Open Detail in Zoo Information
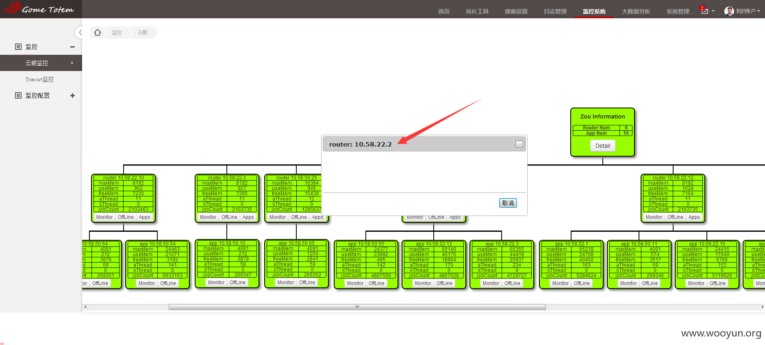 603,146
